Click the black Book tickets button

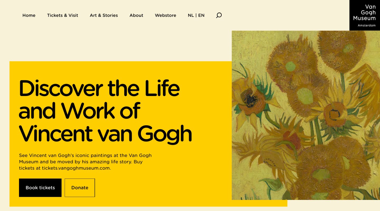point(40,188)
